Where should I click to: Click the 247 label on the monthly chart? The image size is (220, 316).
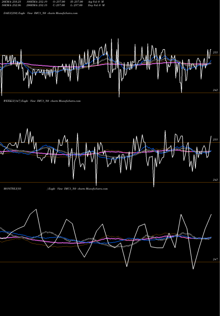click(215, 259)
